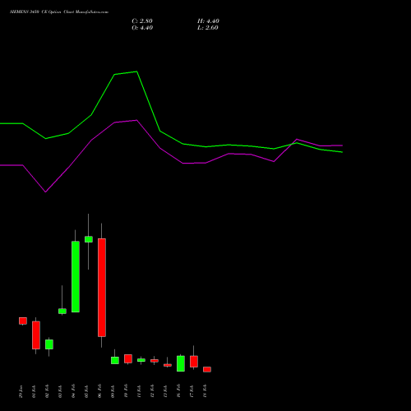411x411 pixels.
Task: Select the low value 'L: 2.60'
Action: 208,28
